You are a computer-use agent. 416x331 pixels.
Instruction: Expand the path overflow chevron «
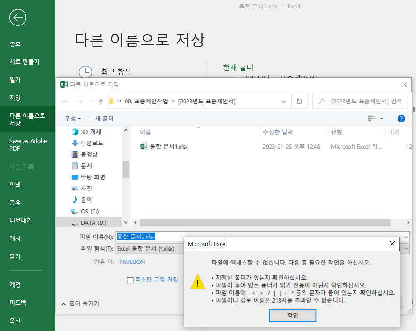[120, 101]
